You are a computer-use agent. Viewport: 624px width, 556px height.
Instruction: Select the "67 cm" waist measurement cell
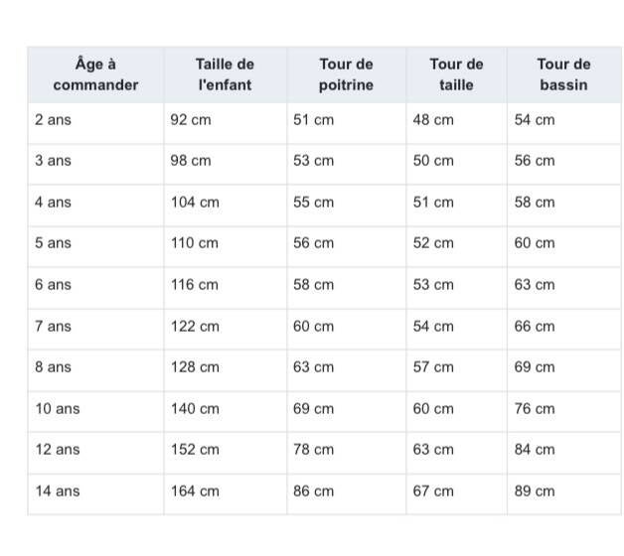click(x=433, y=491)
